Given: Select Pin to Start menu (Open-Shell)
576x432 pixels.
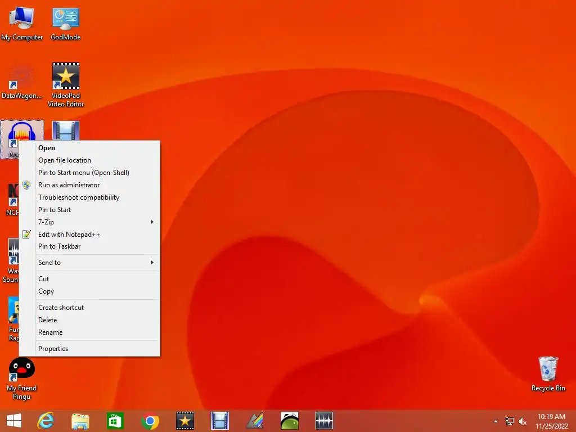Looking at the screenshot, I should tap(89, 173).
